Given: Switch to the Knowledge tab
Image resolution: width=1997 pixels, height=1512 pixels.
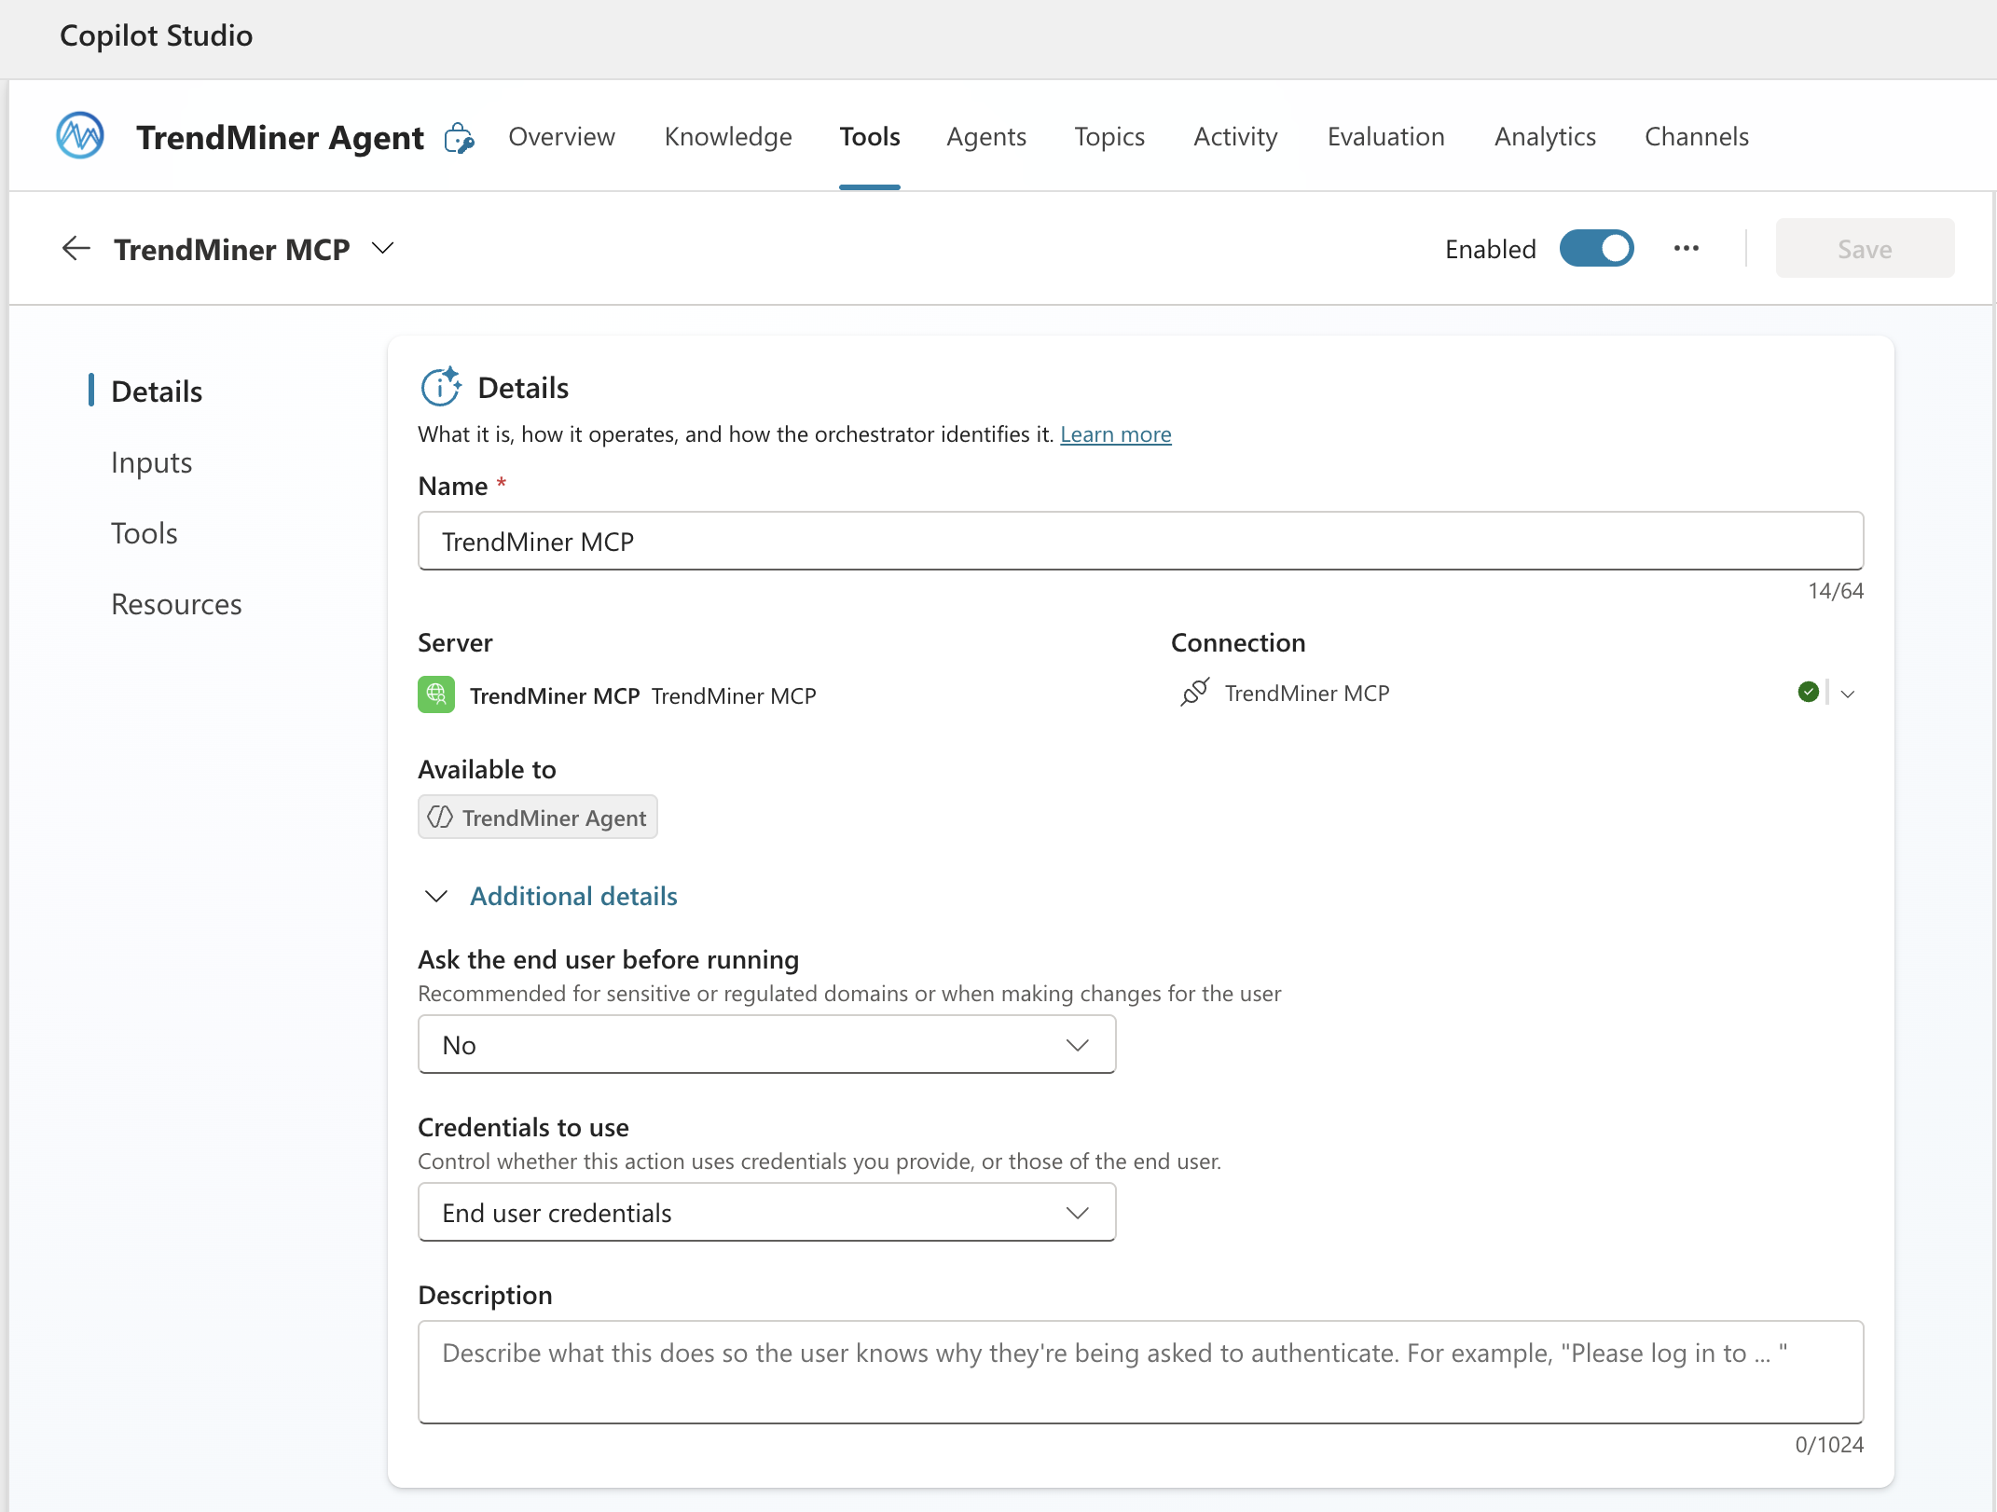Looking at the screenshot, I should click(728, 137).
